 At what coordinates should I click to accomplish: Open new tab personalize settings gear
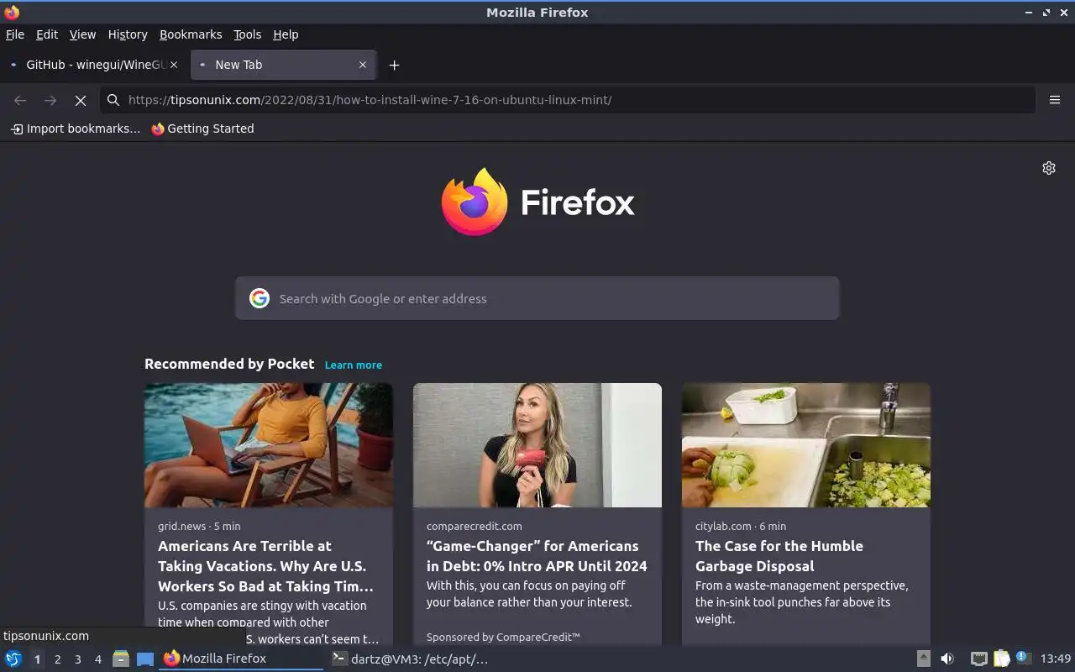[x=1049, y=168]
